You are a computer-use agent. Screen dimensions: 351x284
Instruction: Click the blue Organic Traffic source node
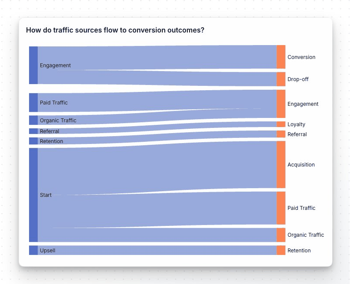click(x=33, y=120)
